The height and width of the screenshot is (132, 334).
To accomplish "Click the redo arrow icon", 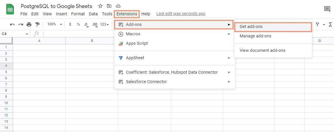I will (x=20, y=24).
